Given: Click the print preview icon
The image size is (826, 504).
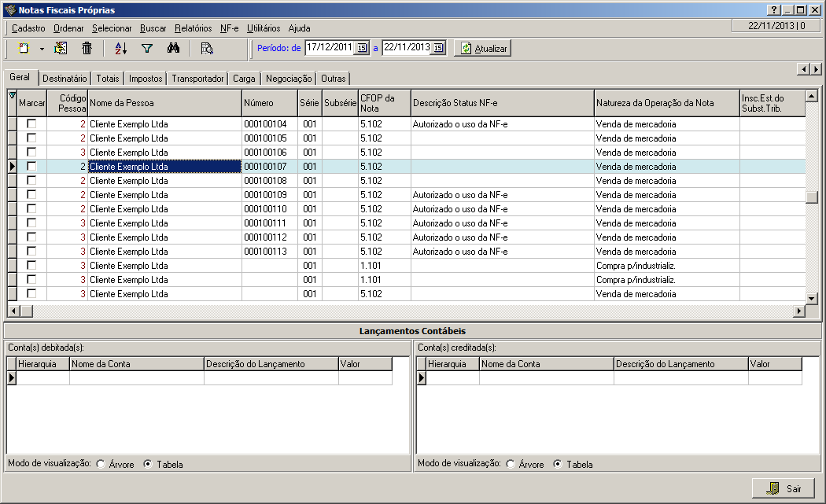Looking at the screenshot, I should click(x=207, y=48).
